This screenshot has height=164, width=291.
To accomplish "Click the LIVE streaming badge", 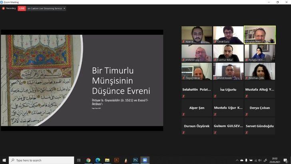I will click(22, 8).
